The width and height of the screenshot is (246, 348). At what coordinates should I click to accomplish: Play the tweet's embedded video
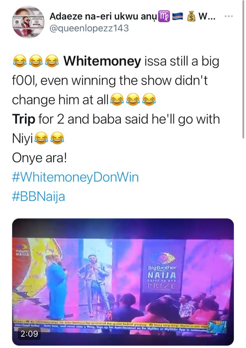(x=123, y=280)
